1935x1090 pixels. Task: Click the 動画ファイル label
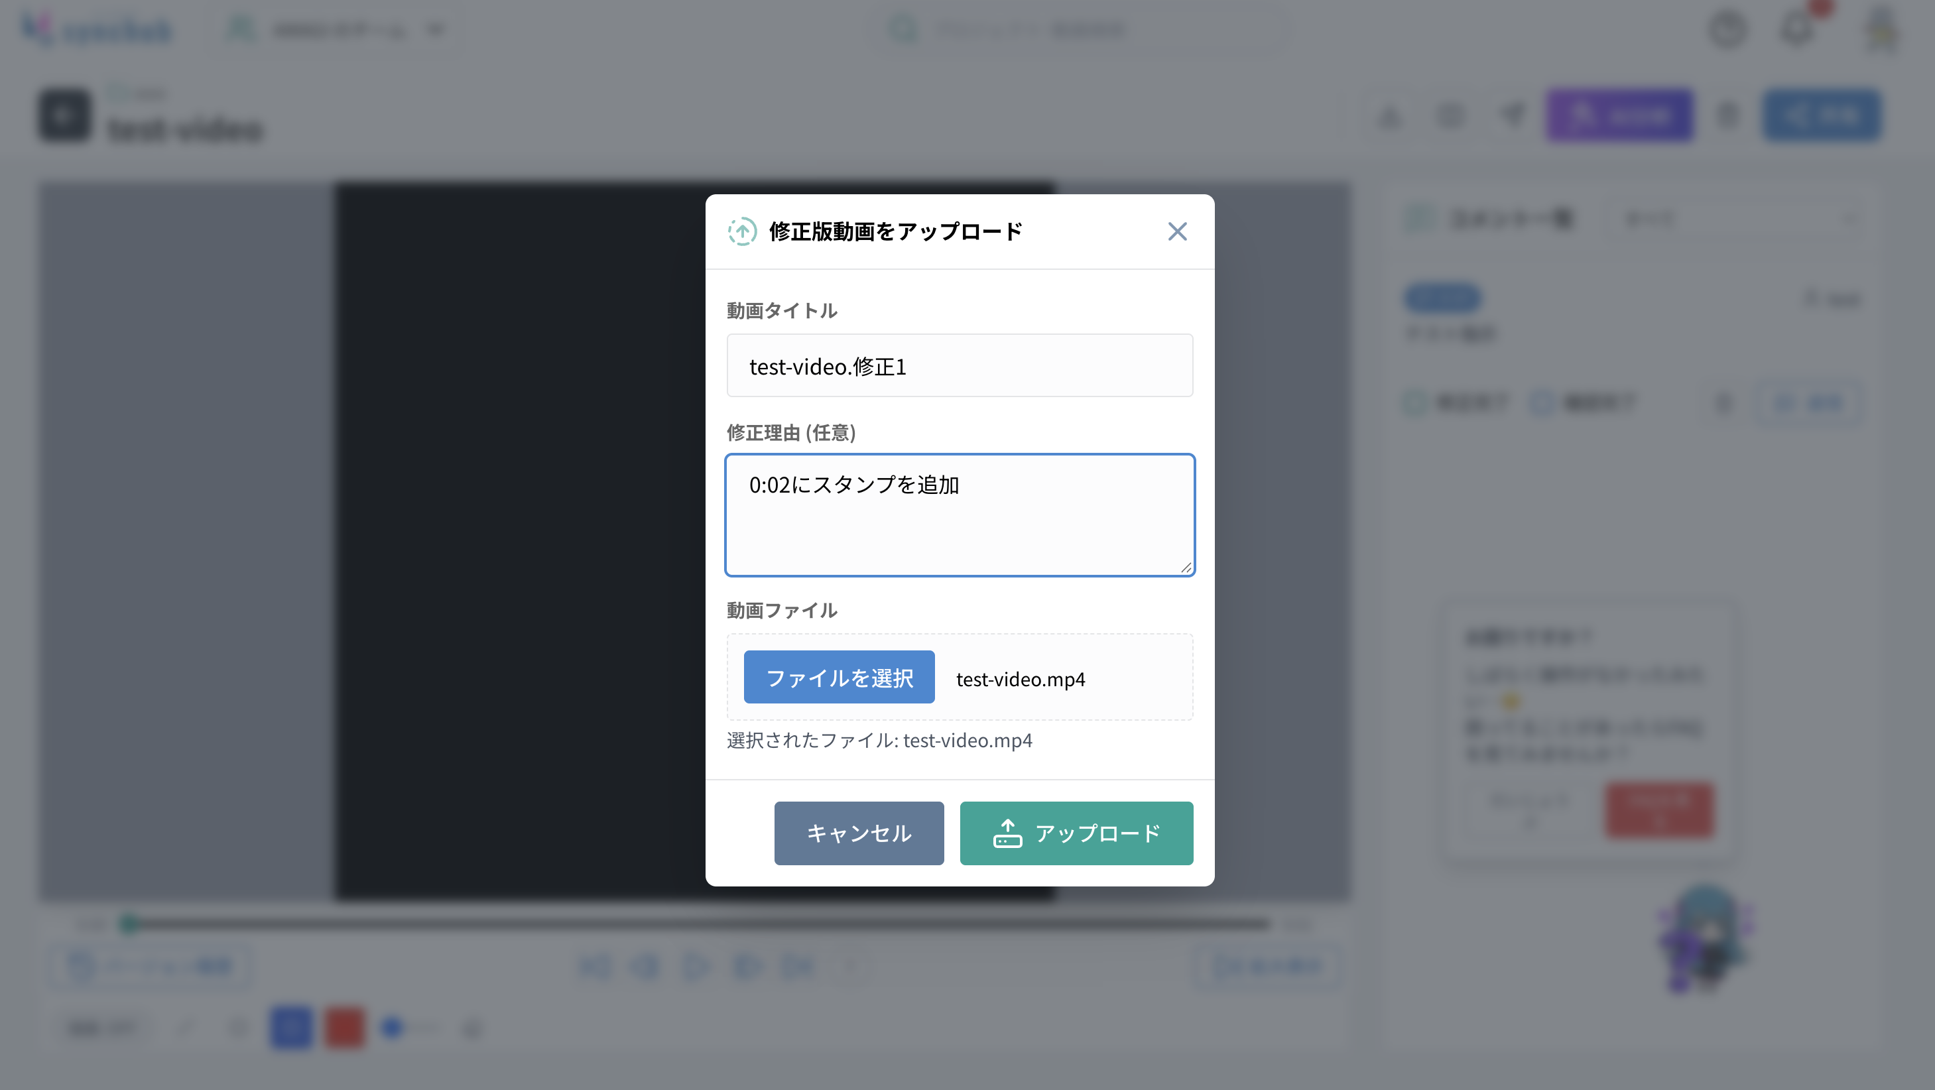click(781, 610)
